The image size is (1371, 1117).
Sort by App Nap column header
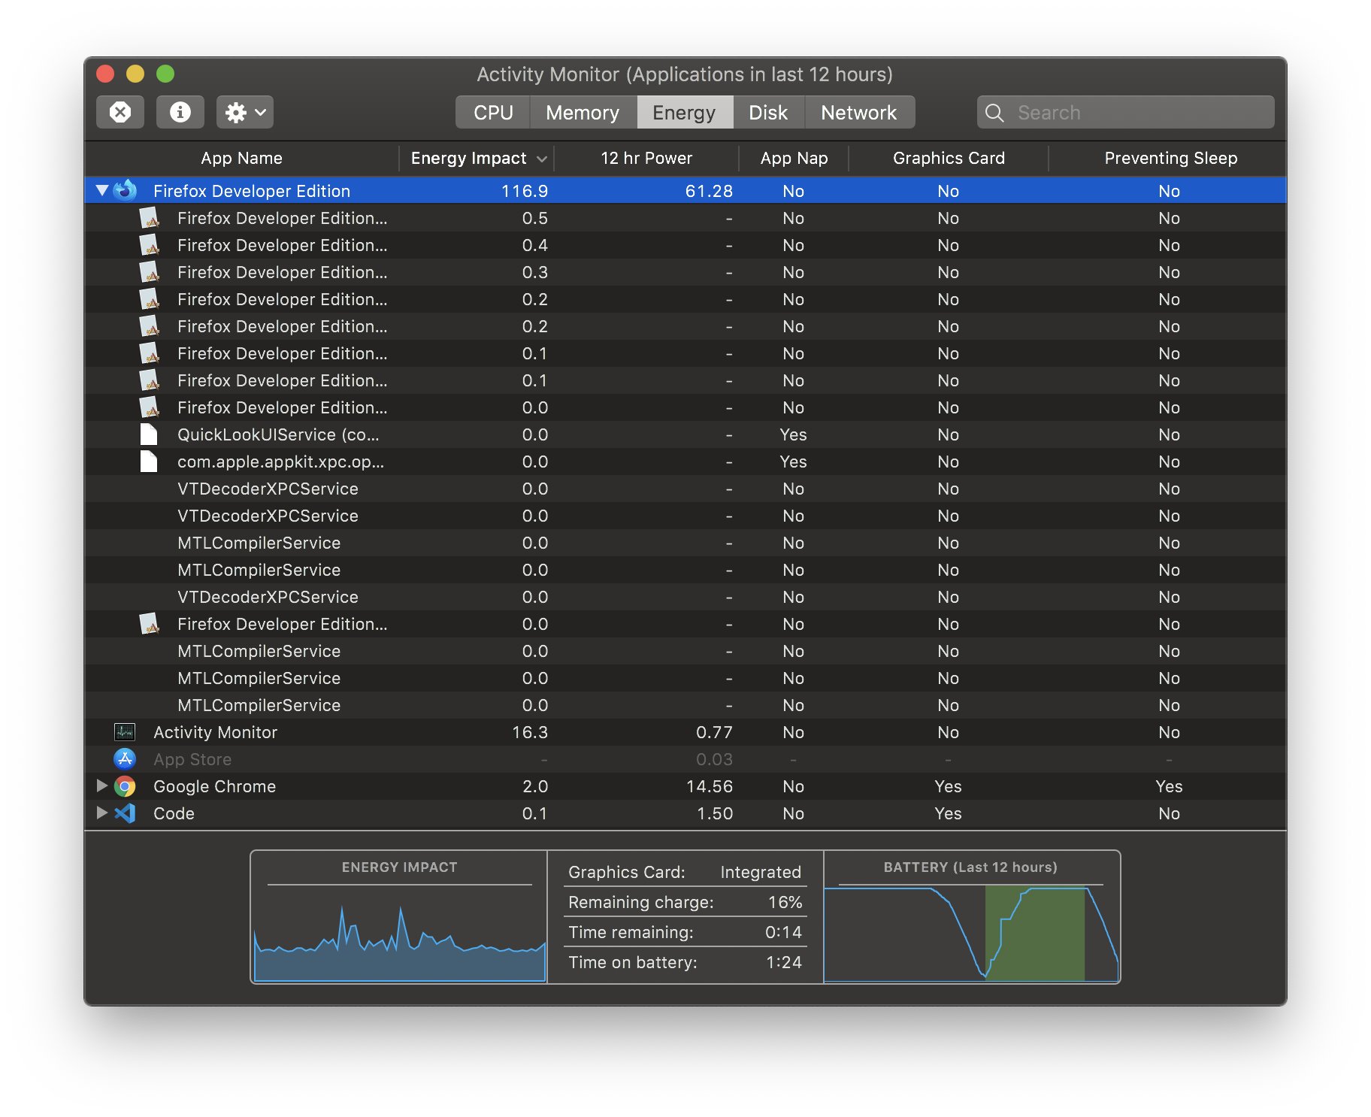(x=794, y=158)
